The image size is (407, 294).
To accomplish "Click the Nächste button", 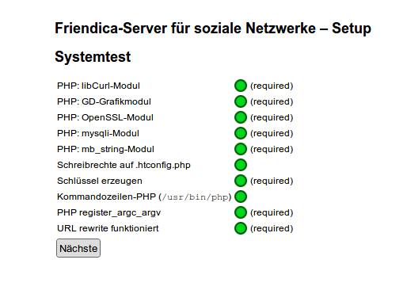I will point(78,248).
